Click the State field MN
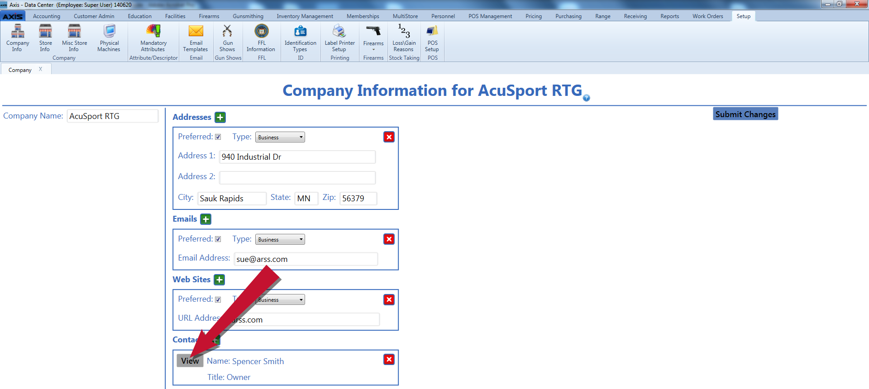Viewport: 869px width, 389px height. click(x=306, y=199)
